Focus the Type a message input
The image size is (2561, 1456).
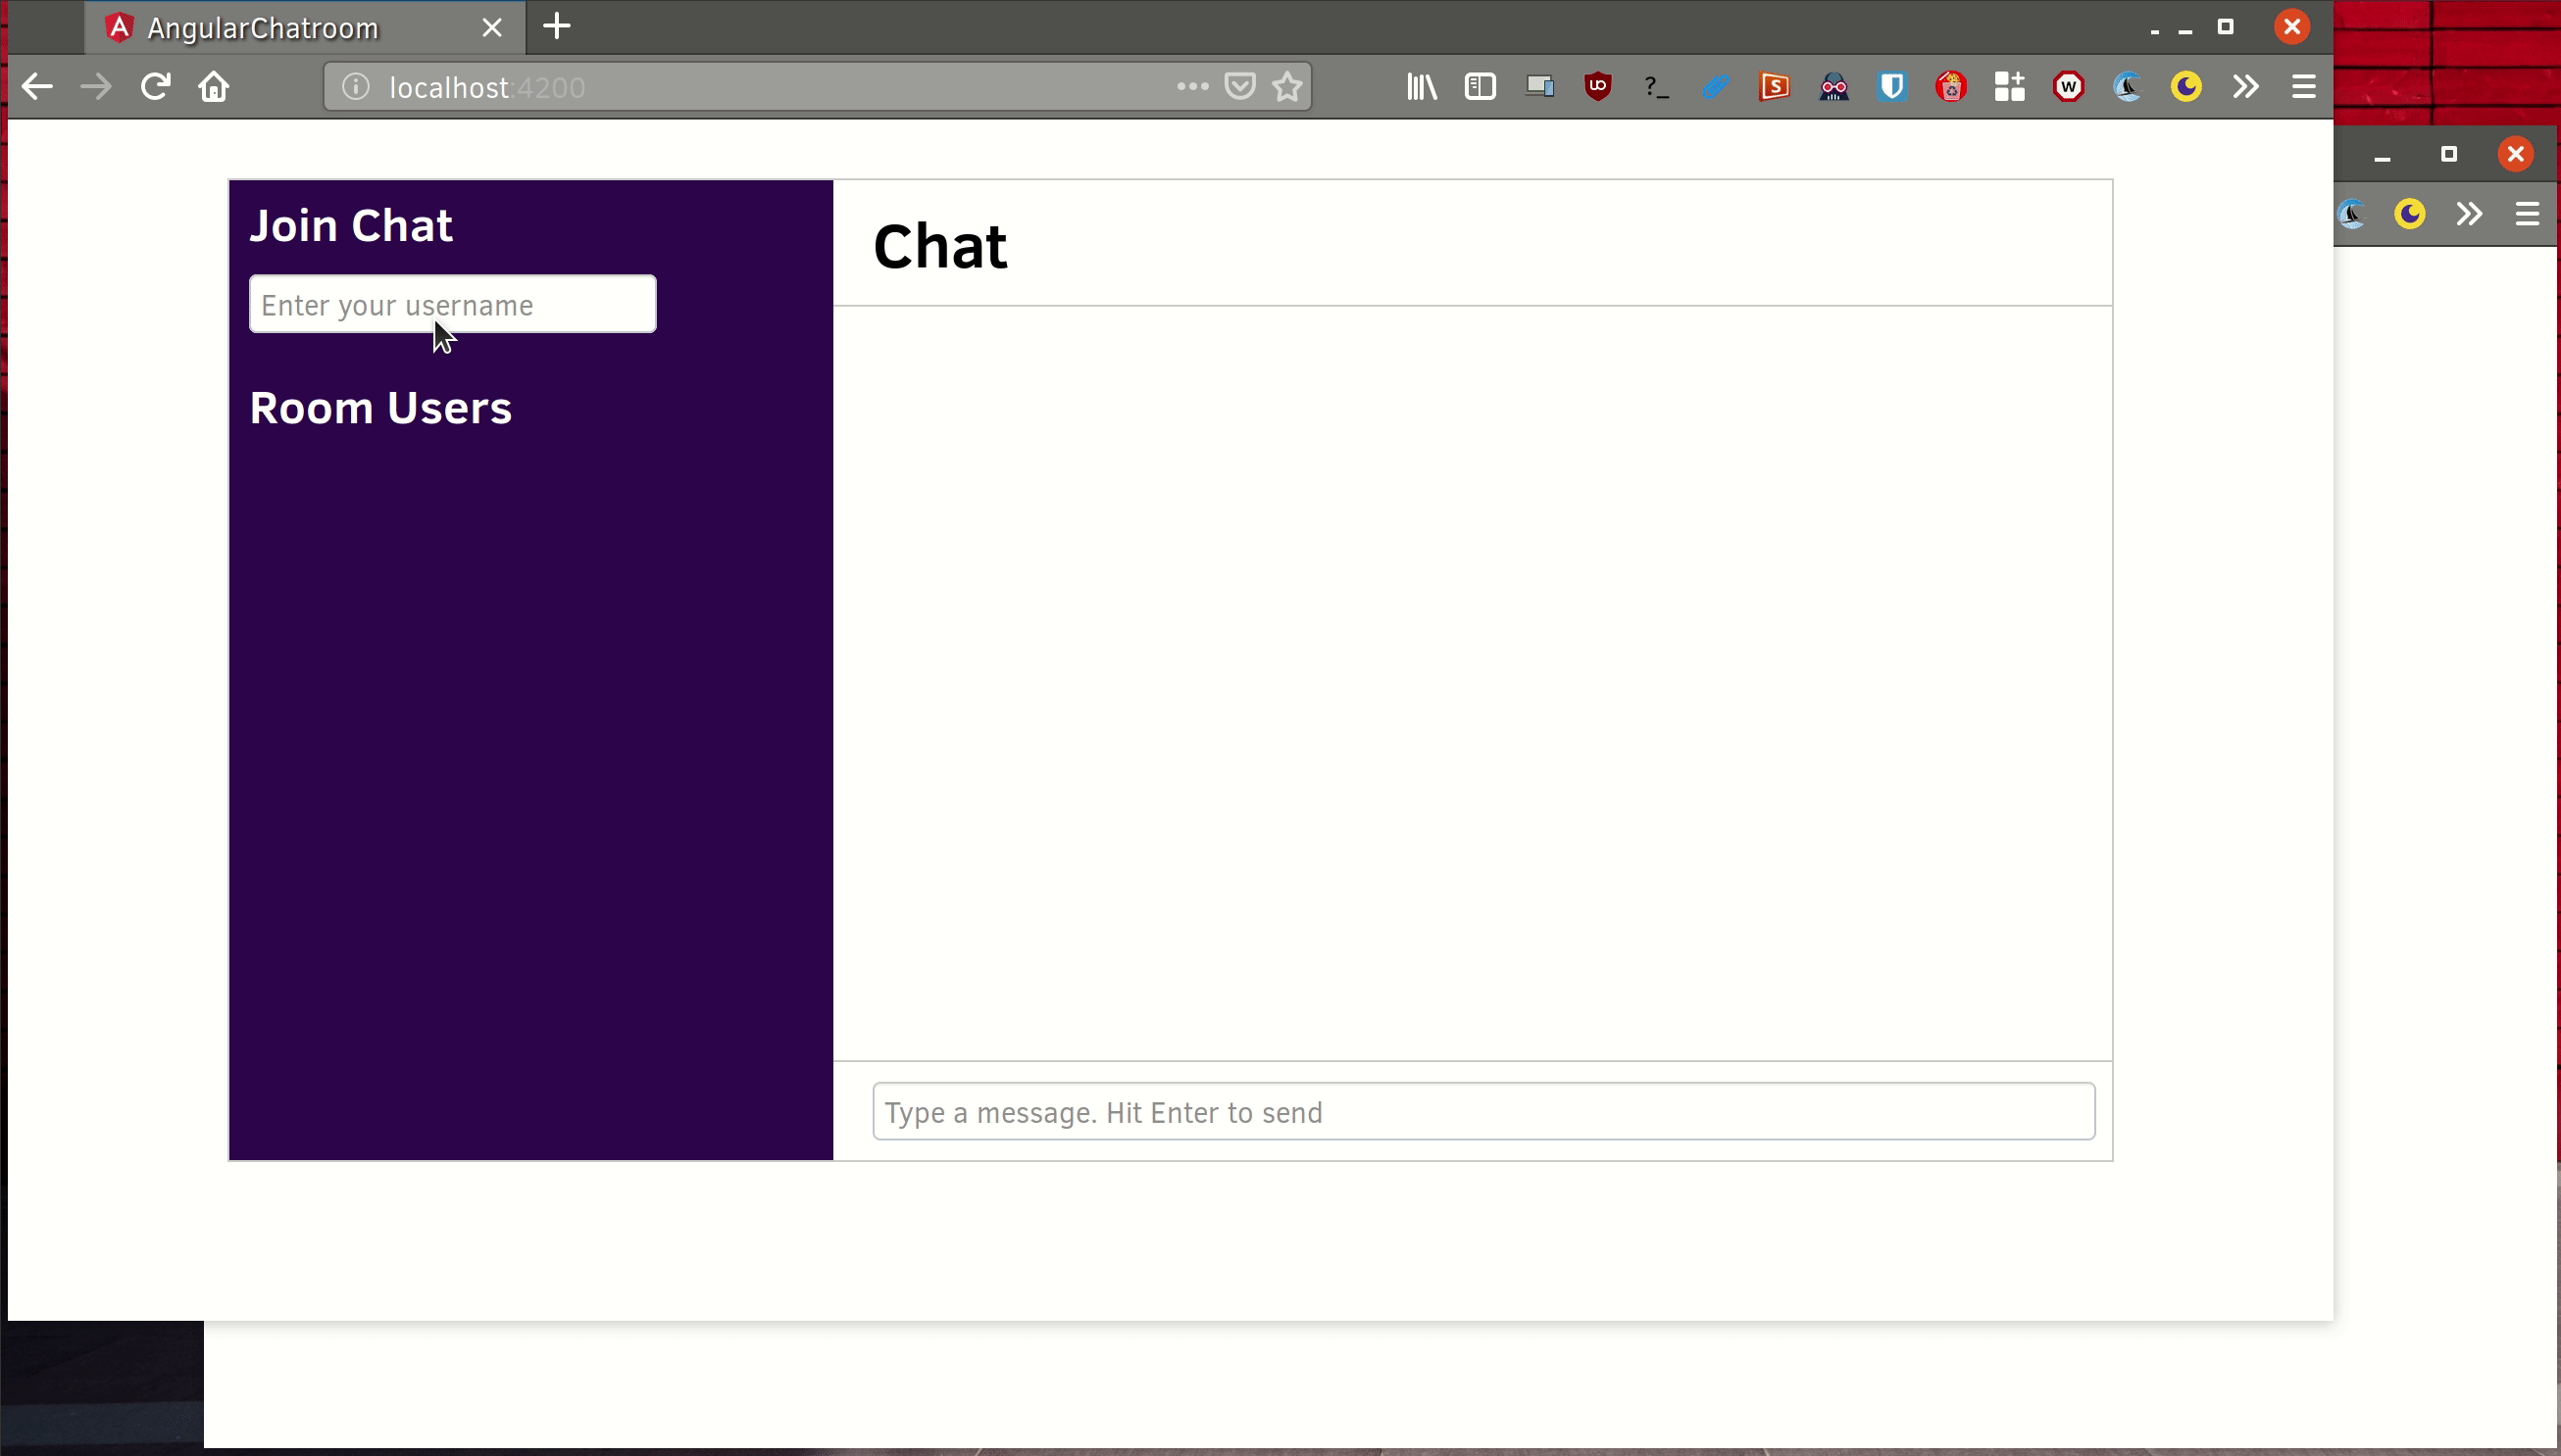(1482, 1112)
